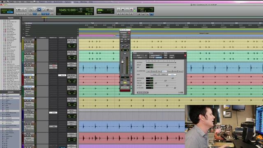Click the AUTO button in send window
The height and width of the screenshot is (148, 263).
pos(125,85)
